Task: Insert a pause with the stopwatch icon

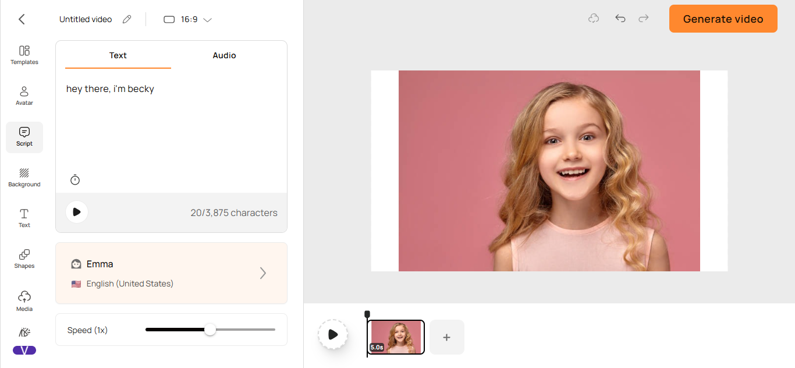Action: 75,180
